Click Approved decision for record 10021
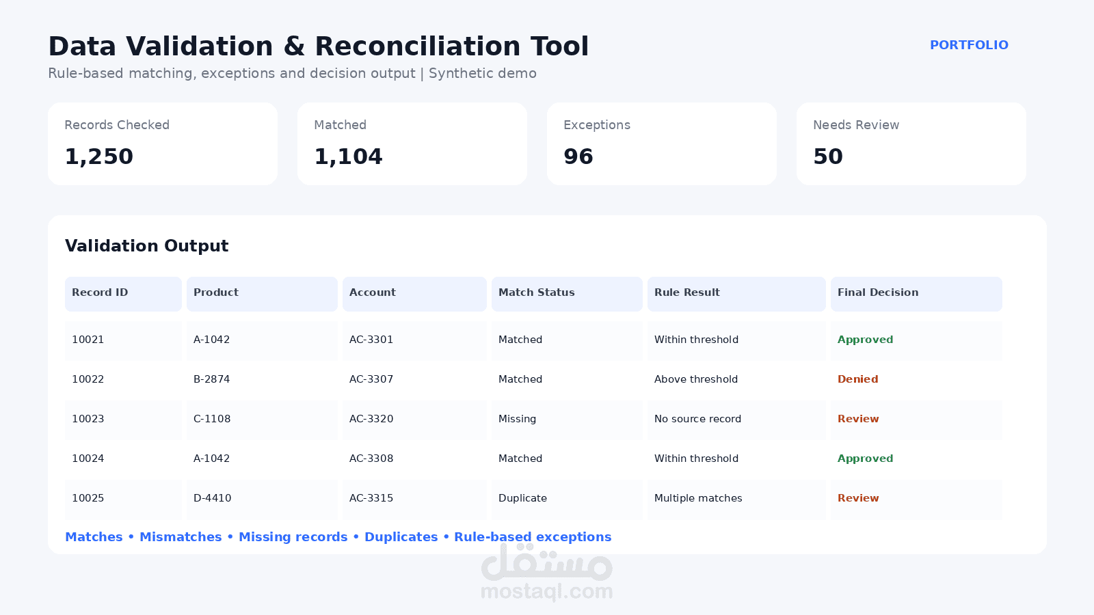The height and width of the screenshot is (615, 1094). click(866, 340)
